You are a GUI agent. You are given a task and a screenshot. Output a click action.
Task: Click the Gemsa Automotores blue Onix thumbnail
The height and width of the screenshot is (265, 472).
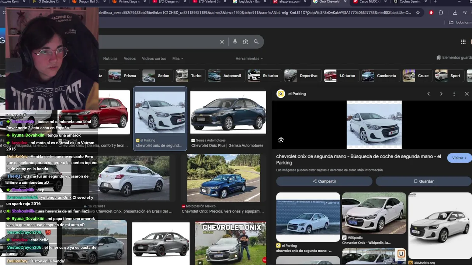pyautogui.click(x=228, y=112)
